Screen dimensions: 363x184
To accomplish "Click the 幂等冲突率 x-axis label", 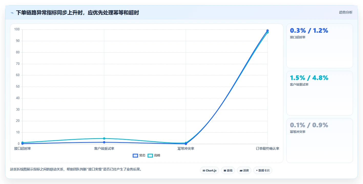I will click(186, 148).
